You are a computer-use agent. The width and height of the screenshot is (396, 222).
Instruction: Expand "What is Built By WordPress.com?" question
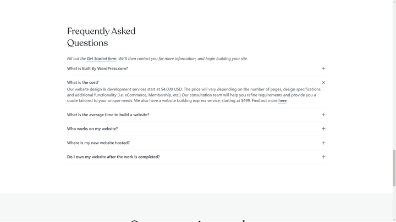click(97, 69)
